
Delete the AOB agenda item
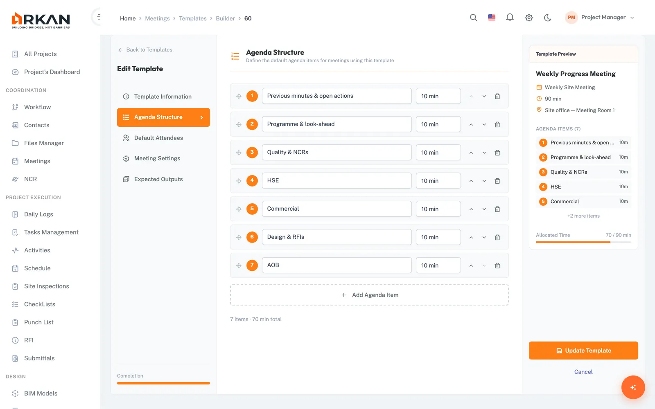[x=497, y=265]
